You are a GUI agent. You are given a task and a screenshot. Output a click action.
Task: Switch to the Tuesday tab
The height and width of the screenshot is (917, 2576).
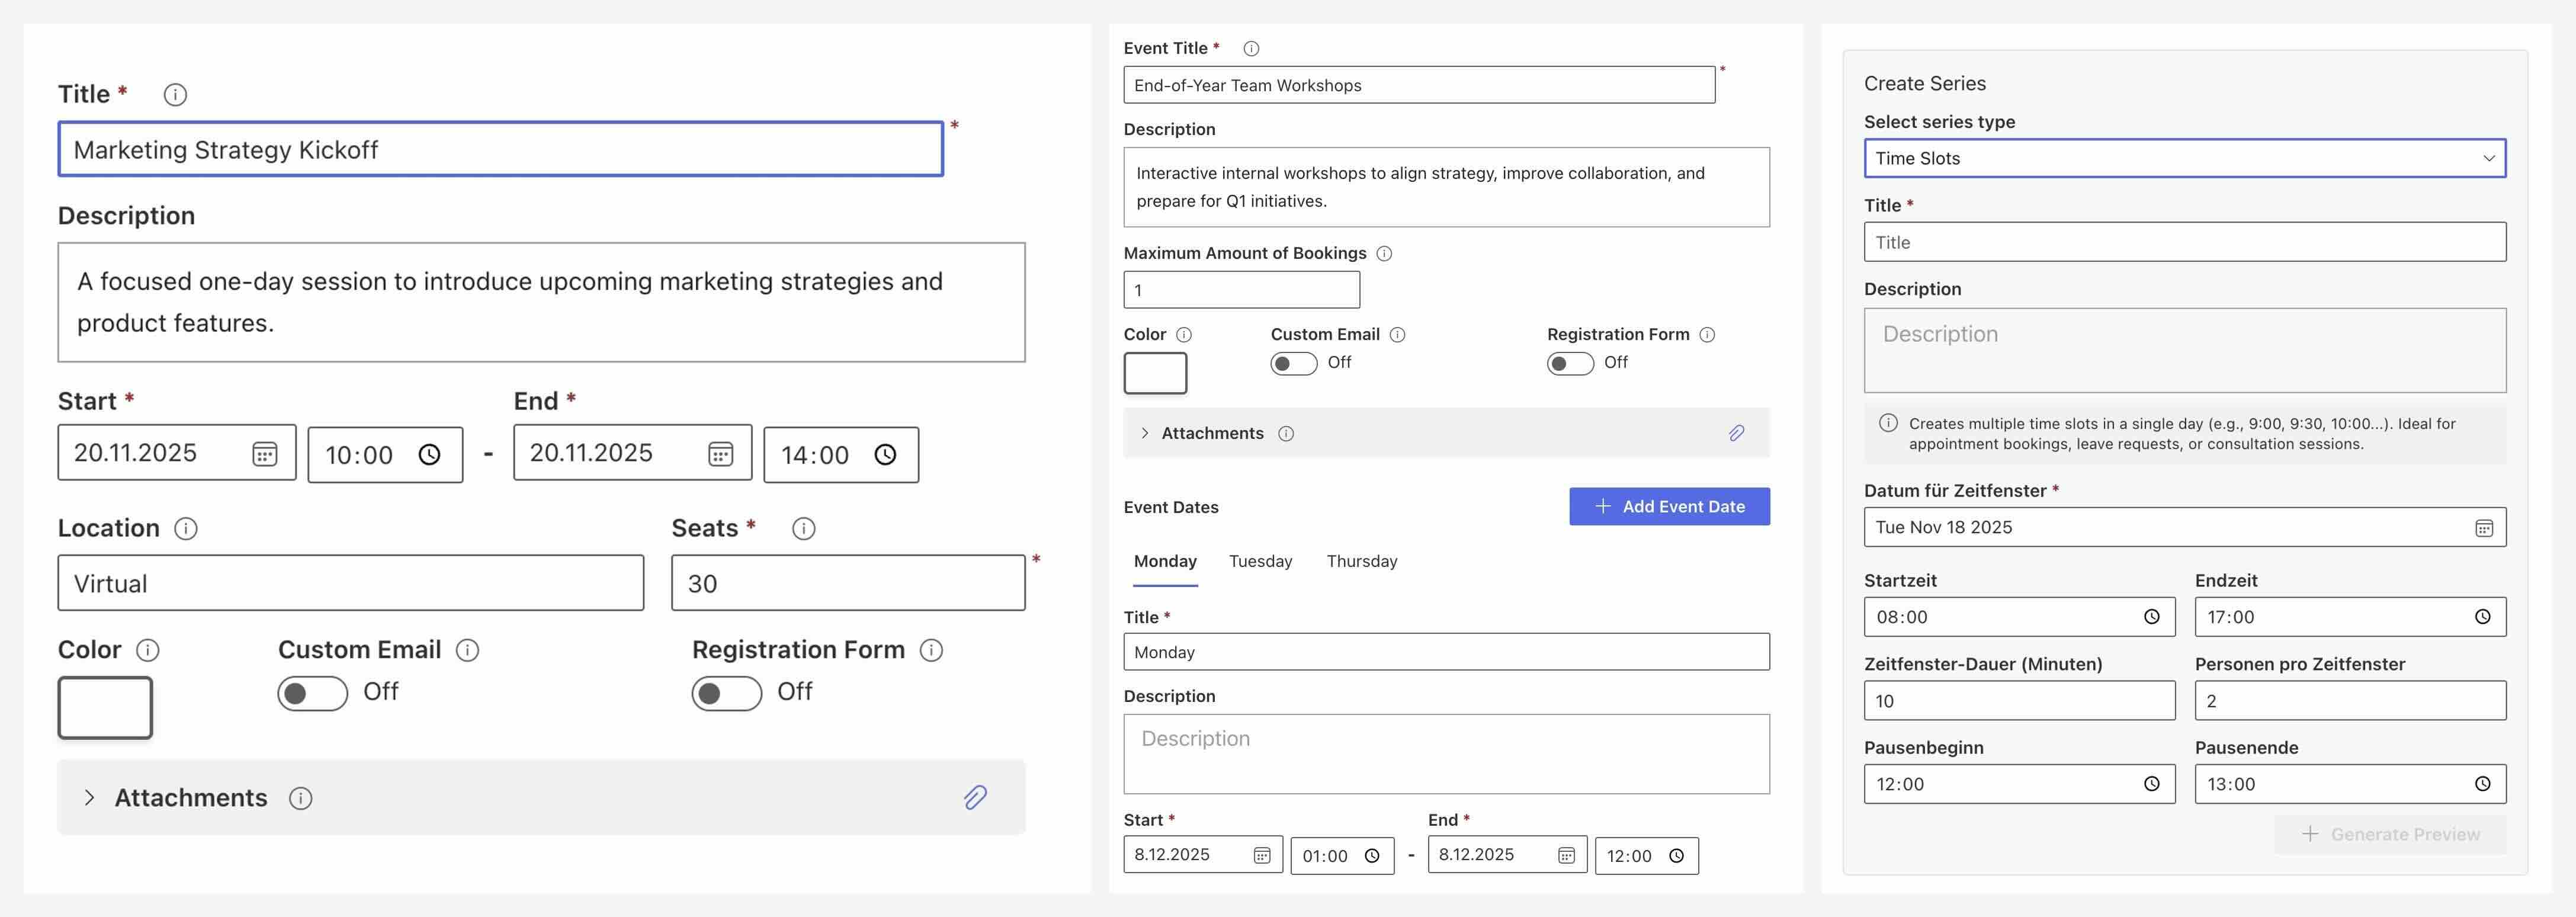coord(1260,562)
